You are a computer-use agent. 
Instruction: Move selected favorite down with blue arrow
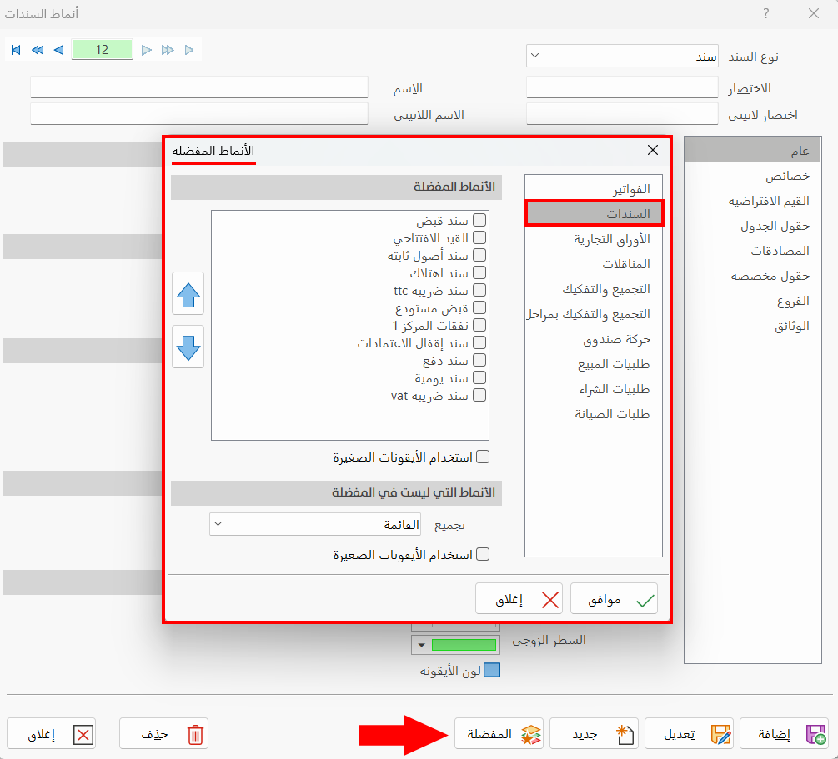[188, 347]
